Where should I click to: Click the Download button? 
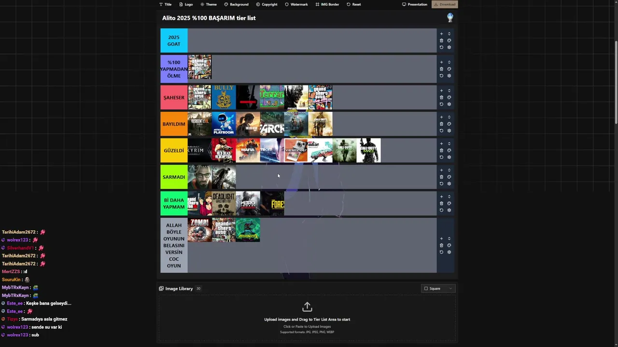tap(444, 4)
